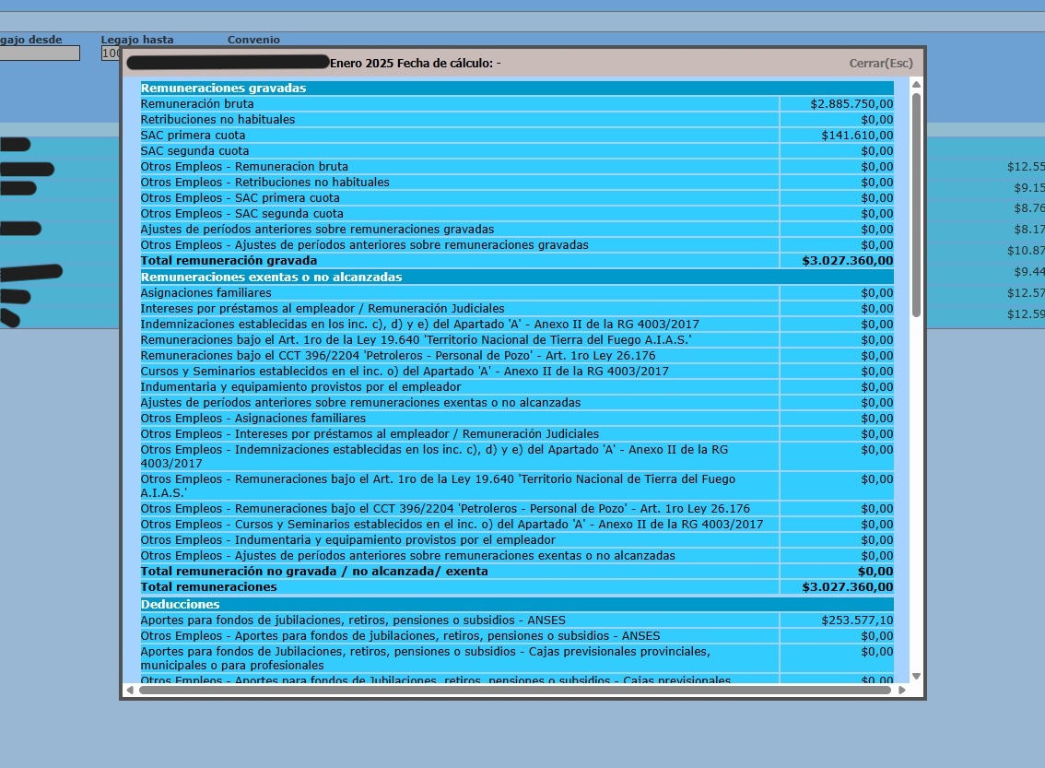1045x768 pixels.
Task: Click Remuneraciones bajo CCT 396/2204 Petroleros row
Action: coord(516,355)
